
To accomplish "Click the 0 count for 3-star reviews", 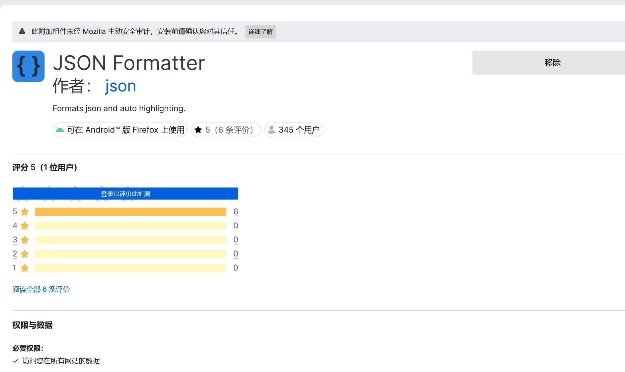I will pos(236,240).
